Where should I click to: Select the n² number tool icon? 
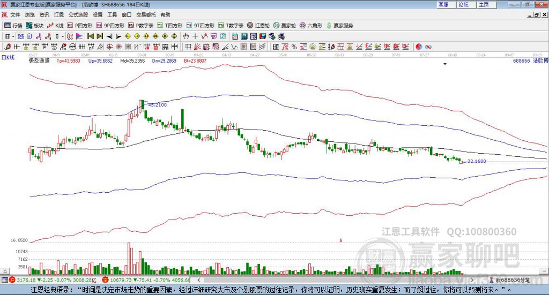pos(91,47)
